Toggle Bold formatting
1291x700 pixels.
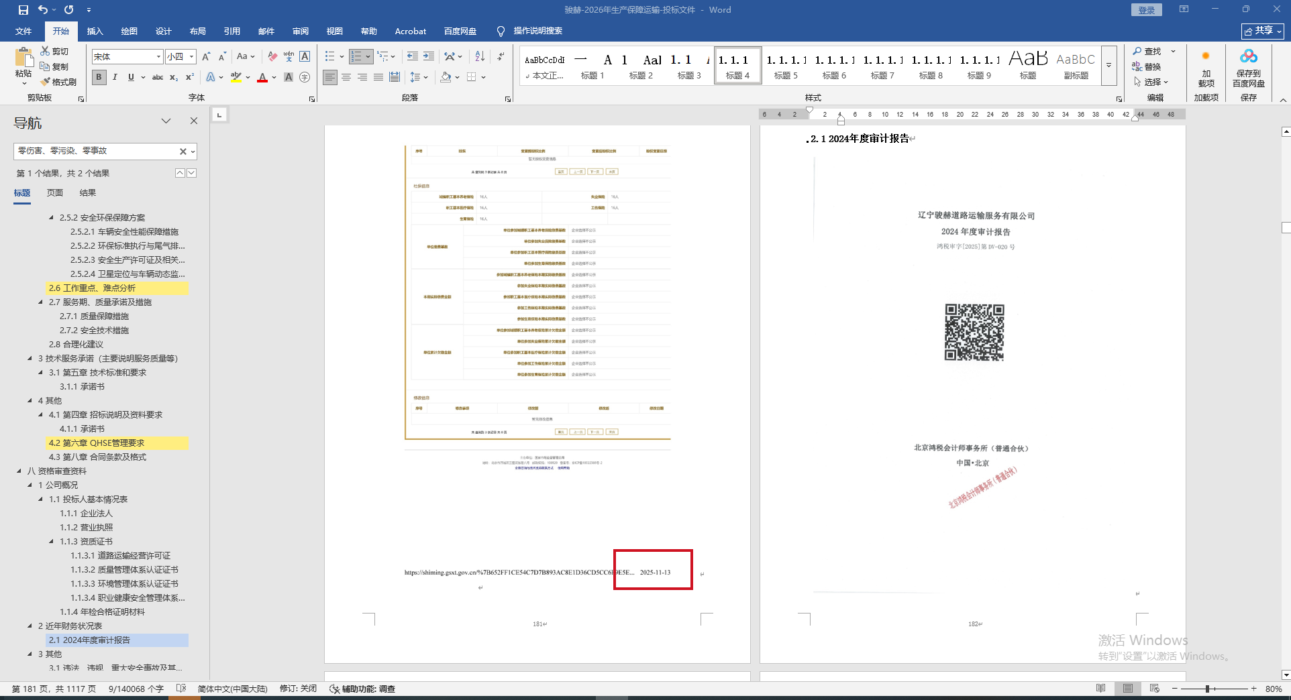click(99, 77)
